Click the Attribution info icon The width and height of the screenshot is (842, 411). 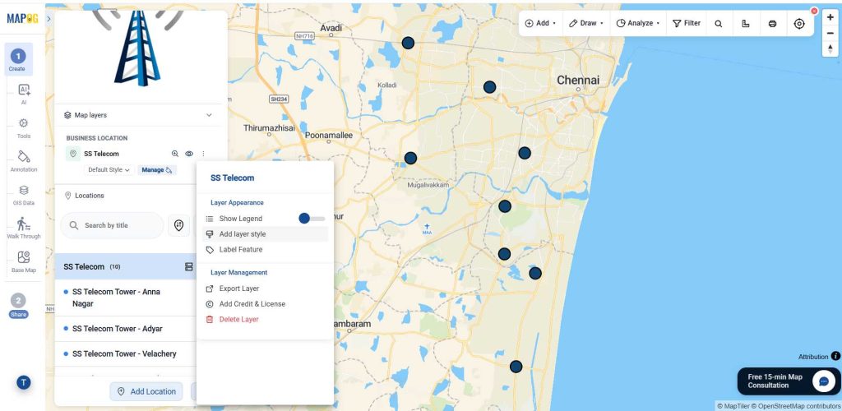coord(835,356)
